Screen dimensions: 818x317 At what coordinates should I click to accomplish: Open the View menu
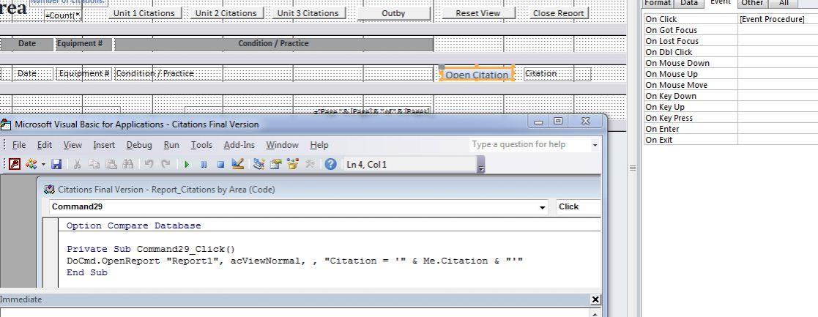[x=72, y=145]
